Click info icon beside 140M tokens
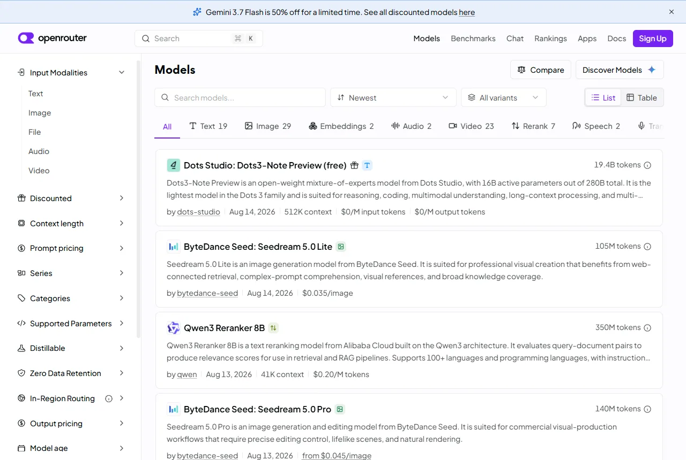The width and height of the screenshot is (686, 460). tap(647, 409)
